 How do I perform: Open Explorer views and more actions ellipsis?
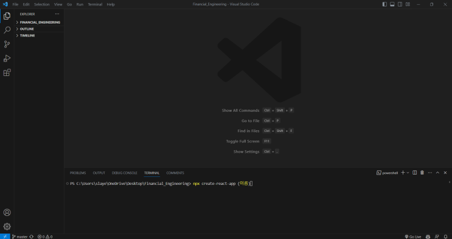pyautogui.click(x=57, y=14)
